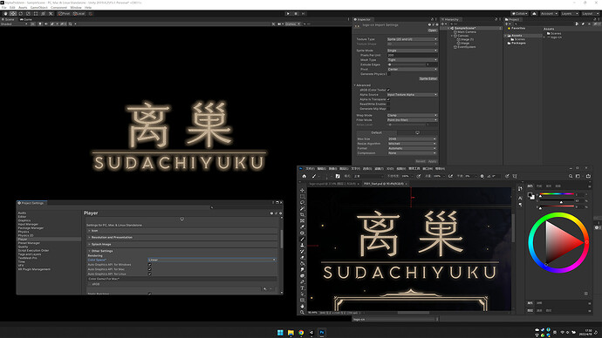
Task: Click the Unity Play button
Action: point(288,13)
